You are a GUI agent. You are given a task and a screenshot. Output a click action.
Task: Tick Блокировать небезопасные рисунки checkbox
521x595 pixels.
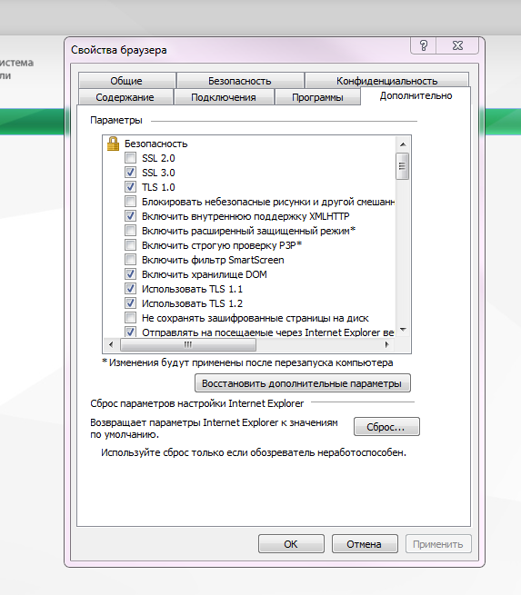130,202
